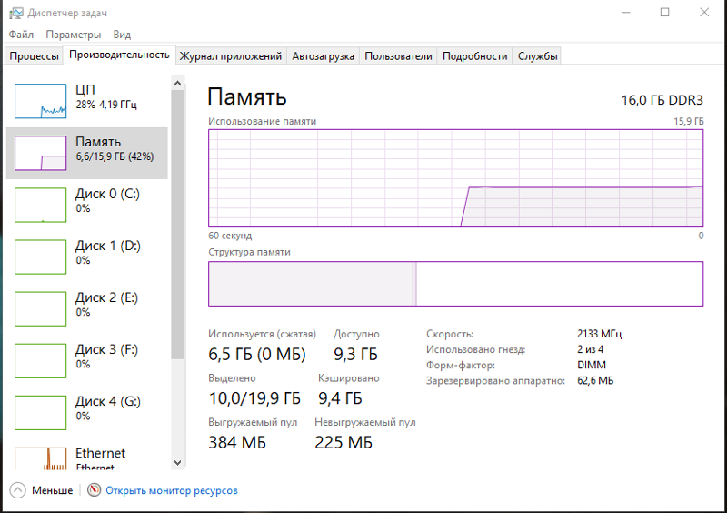This screenshot has height=513, width=727.
Task: Open the Открыть монитор ресурсов link
Action: pyautogui.click(x=172, y=491)
